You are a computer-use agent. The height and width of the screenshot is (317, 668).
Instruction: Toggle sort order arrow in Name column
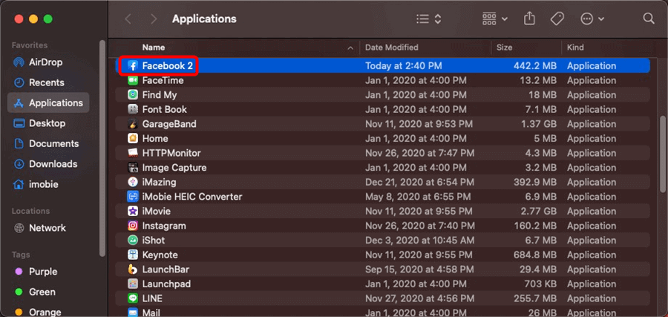pyautogui.click(x=350, y=48)
